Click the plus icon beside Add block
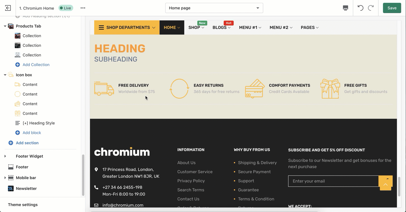 tap(18, 133)
